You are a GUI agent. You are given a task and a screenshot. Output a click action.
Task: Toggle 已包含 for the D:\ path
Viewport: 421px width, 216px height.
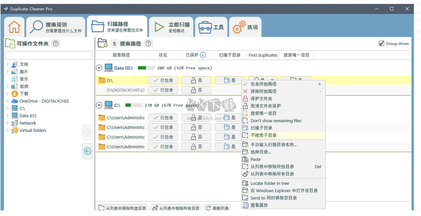pyautogui.click(x=163, y=80)
